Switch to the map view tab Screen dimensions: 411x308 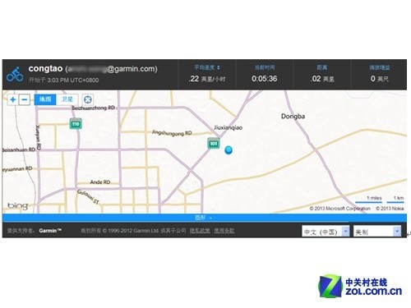(x=45, y=99)
